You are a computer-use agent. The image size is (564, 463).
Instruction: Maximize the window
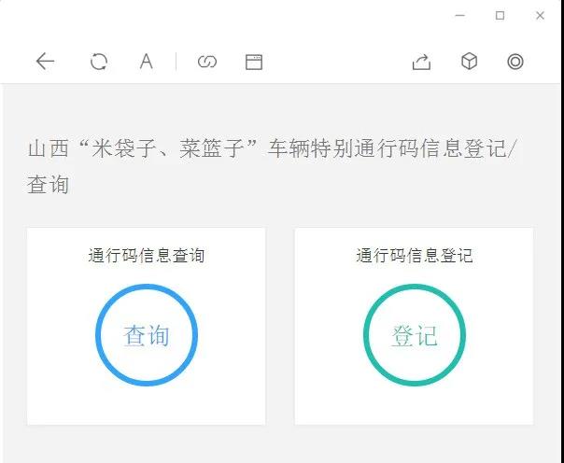pos(500,16)
